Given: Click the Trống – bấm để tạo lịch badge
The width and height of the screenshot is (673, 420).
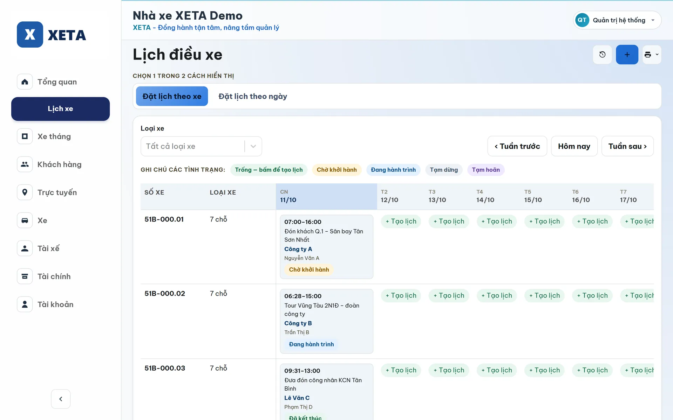Looking at the screenshot, I should click(269, 170).
